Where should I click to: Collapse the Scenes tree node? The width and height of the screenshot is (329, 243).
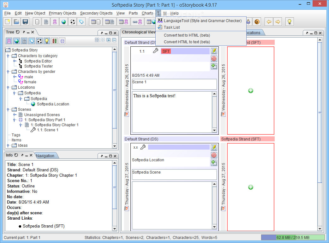[8, 110]
